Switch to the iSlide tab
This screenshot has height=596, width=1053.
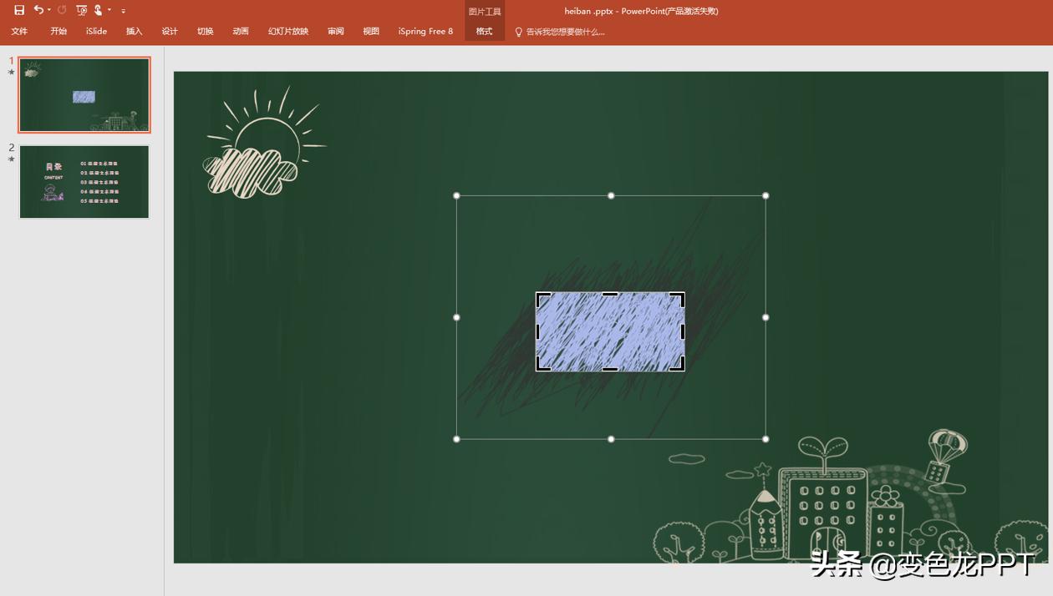[x=96, y=32]
